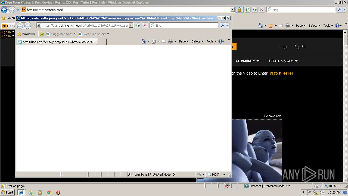Click the Remove Ads link

pos(273,116)
